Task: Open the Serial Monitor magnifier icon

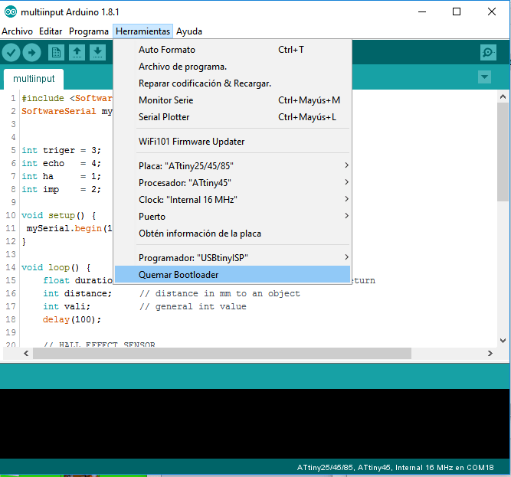Action: click(x=488, y=52)
